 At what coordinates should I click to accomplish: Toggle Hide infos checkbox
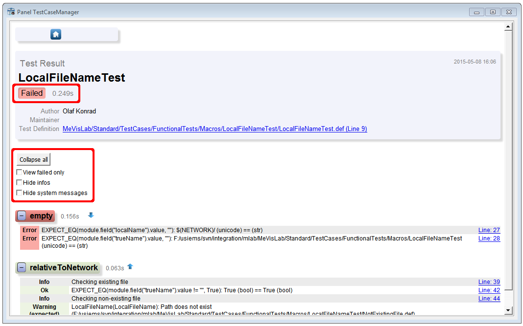point(19,183)
